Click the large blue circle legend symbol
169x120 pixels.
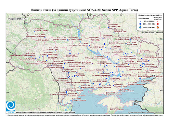pos(140,24)
